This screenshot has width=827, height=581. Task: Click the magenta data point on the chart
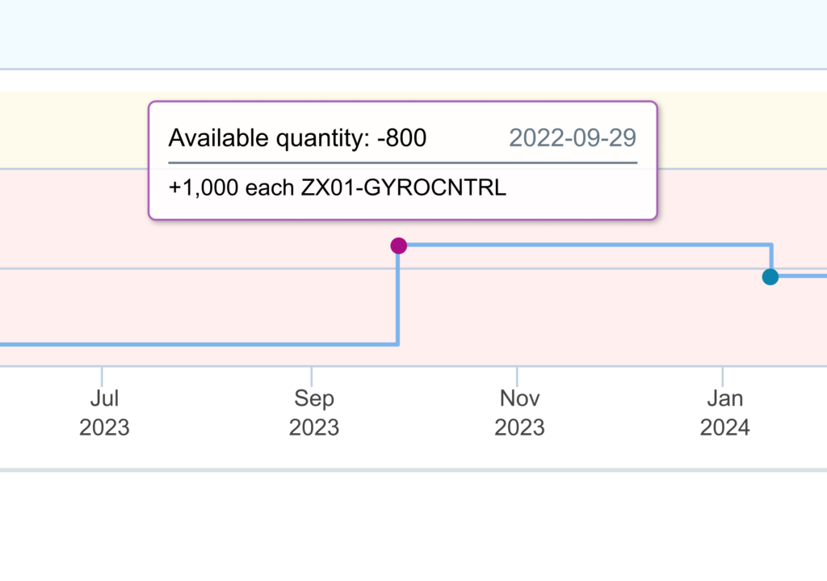point(399,246)
